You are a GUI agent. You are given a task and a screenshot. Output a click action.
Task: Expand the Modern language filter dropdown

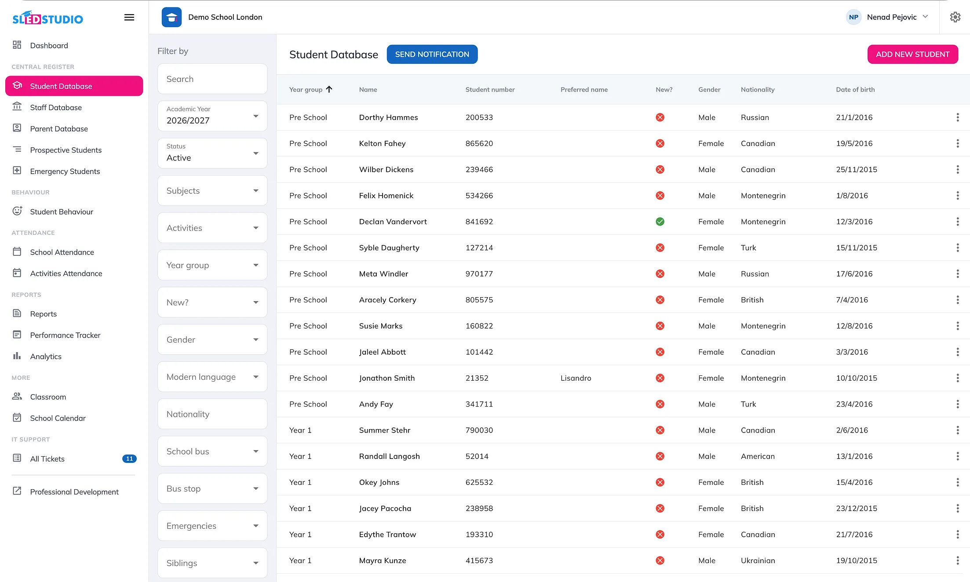pyautogui.click(x=212, y=377)
